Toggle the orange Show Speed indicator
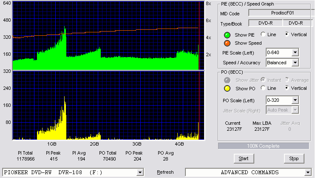 [227, 43]
